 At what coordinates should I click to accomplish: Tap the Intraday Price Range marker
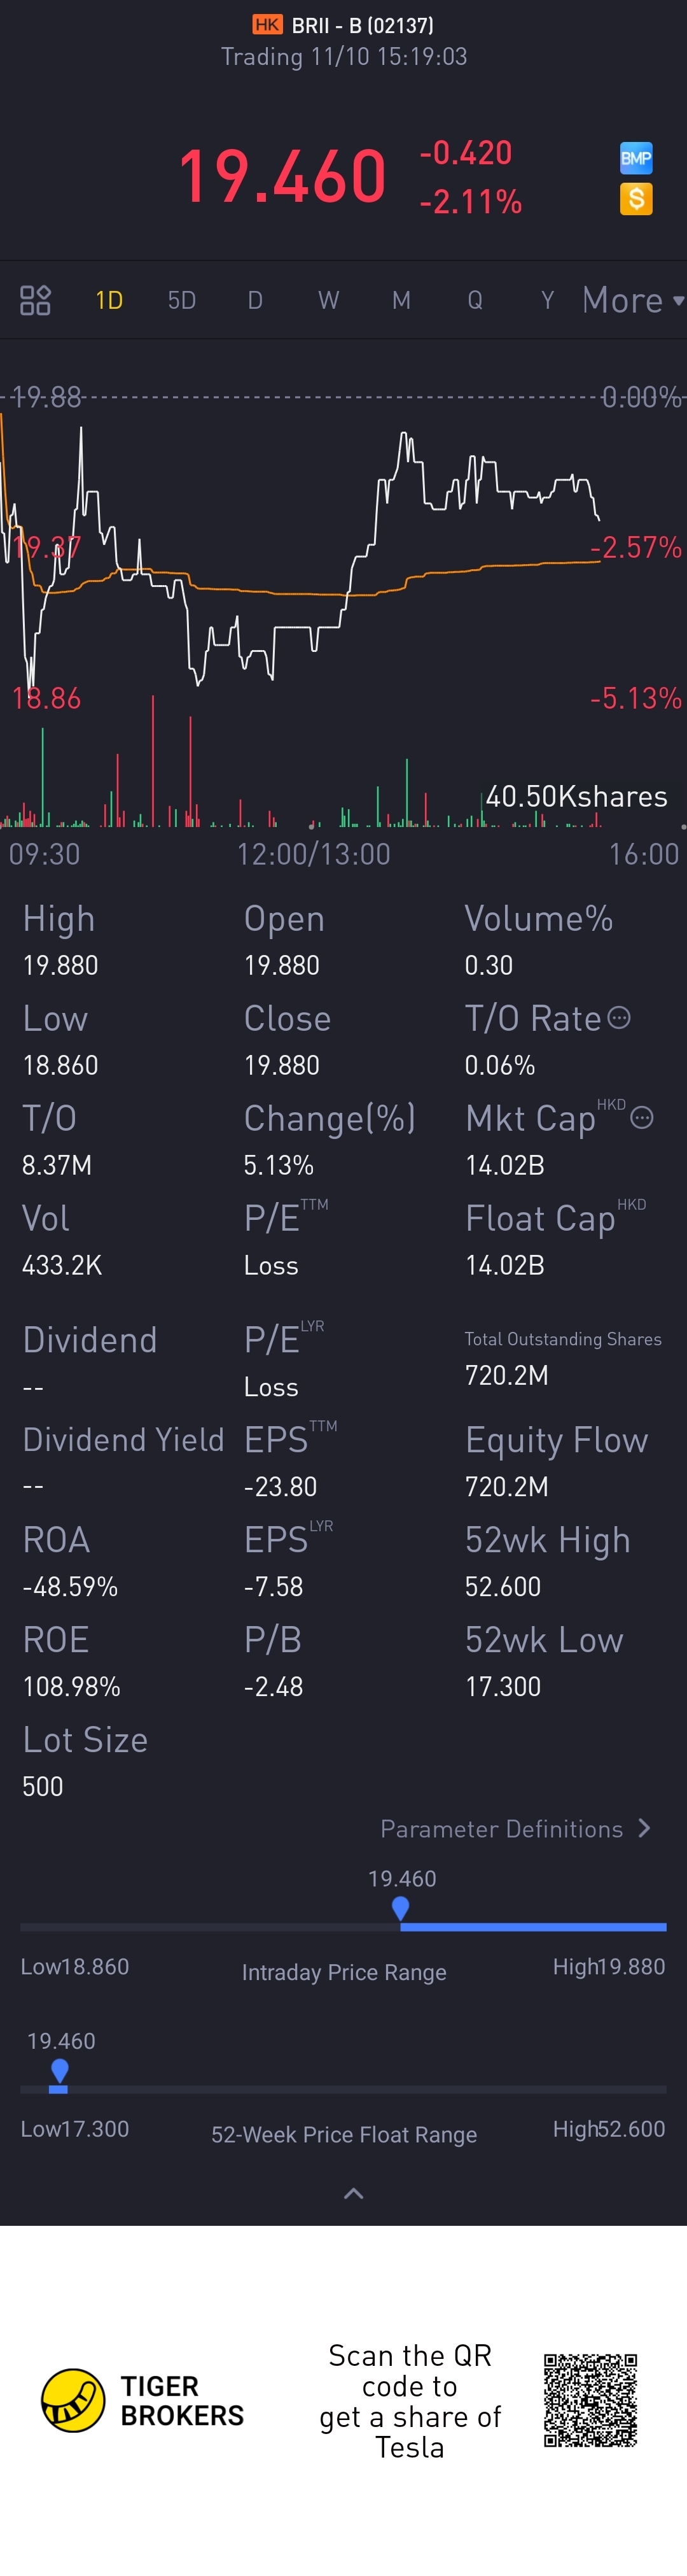tap(400, 1909)
